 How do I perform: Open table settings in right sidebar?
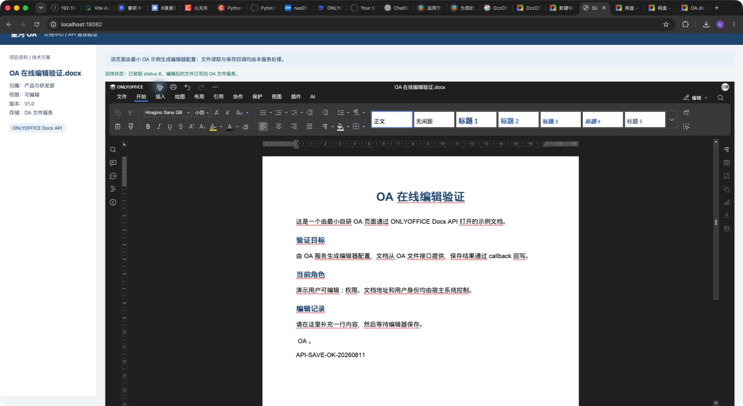pyautogui.click(x=727, y=163)
